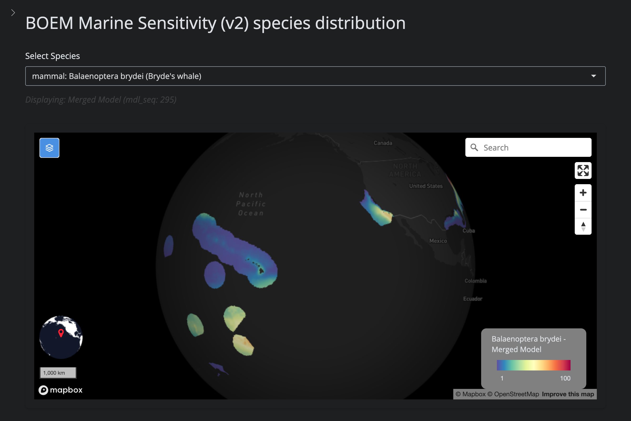Click the 1,000 km scale bar
The image size is (631, 421).
click(58, 373)
